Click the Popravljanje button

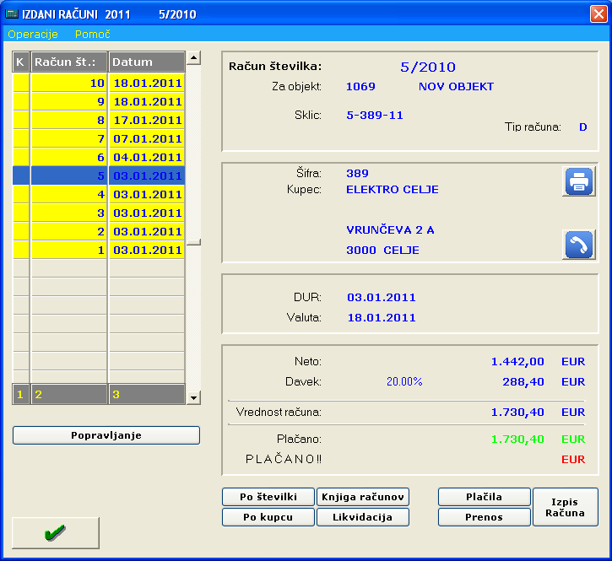(106, 435)
